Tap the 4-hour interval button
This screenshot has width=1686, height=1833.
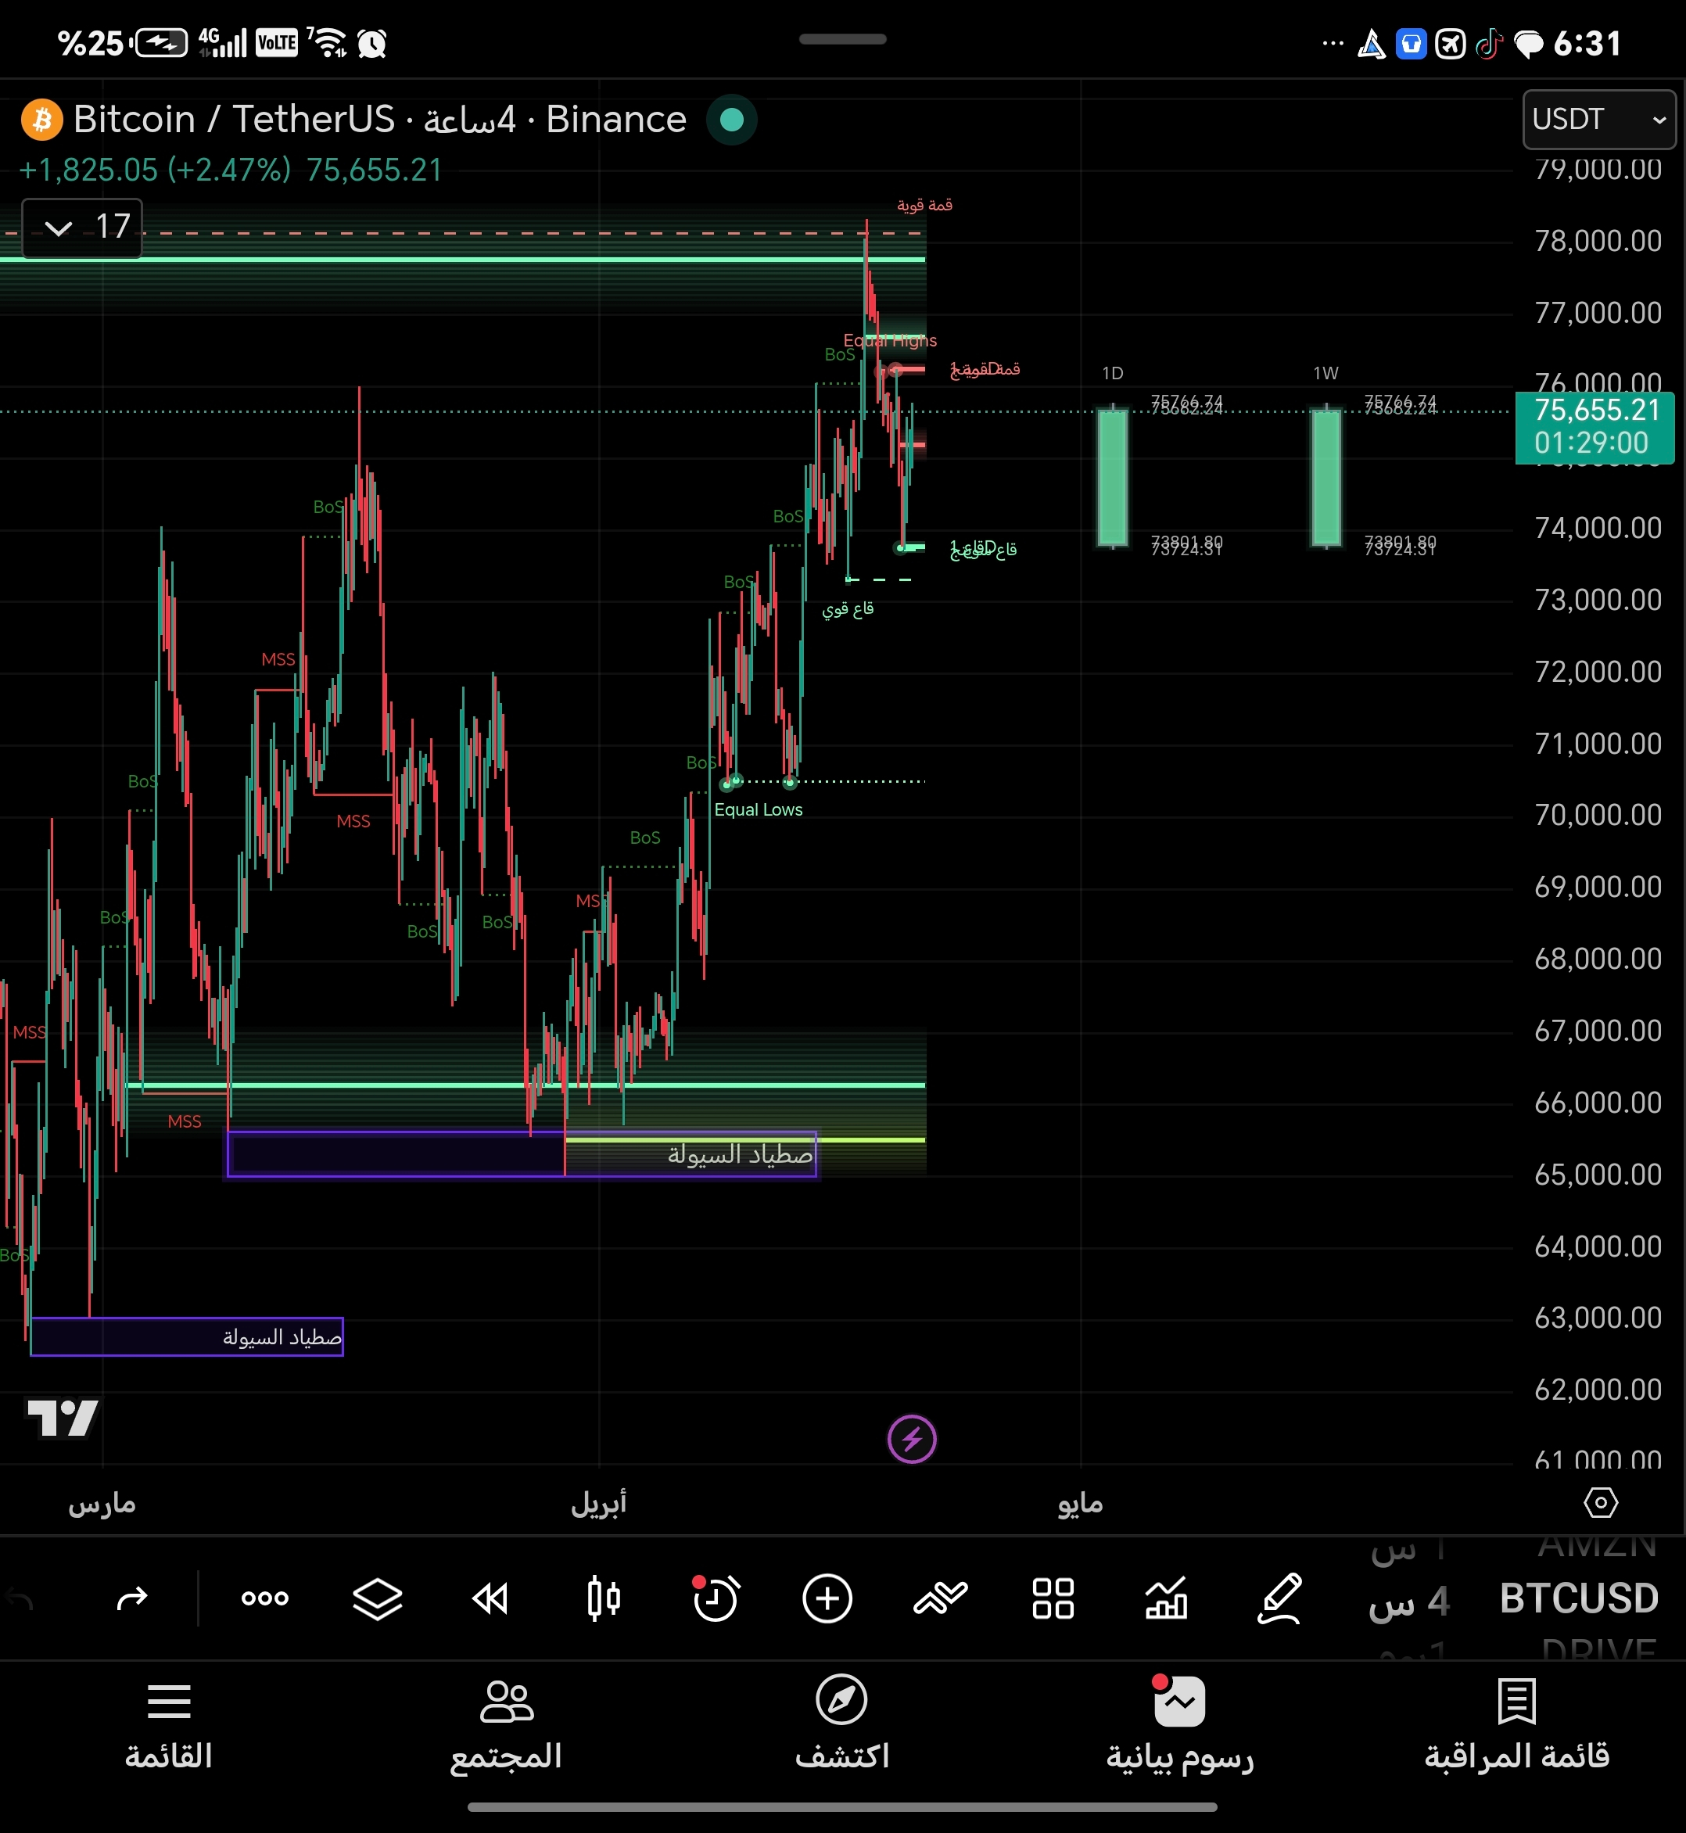pos(1408,1602)
